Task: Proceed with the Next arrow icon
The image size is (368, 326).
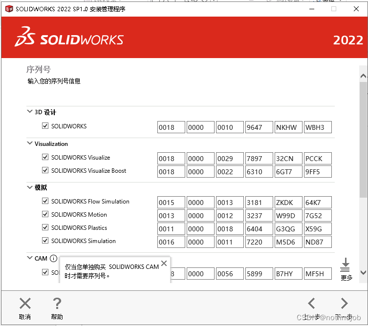Action: 344,304
